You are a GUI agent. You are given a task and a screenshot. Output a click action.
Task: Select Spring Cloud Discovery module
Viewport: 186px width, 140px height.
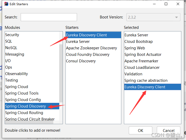pos(32,106)
